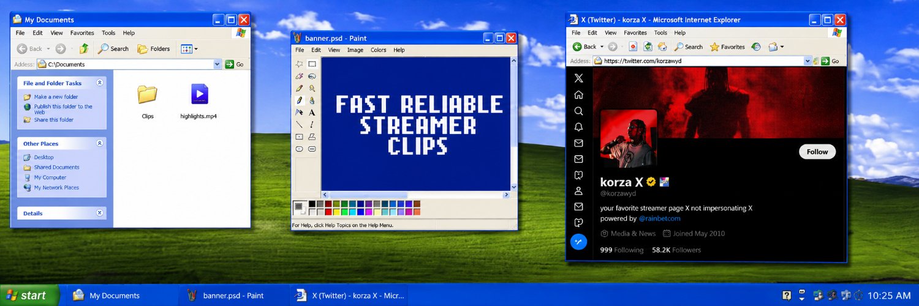Click the korza X profile picture
The image size is (919, 306).
(x=629, y=139)
